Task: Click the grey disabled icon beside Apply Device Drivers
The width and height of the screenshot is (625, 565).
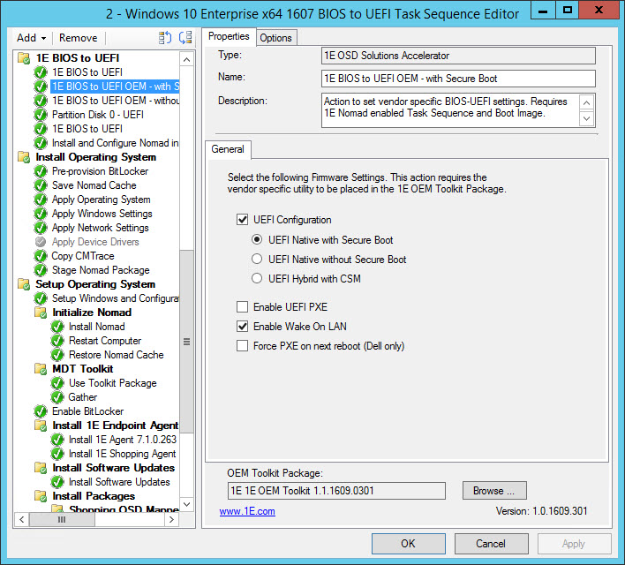Action: tap(41, 242)
